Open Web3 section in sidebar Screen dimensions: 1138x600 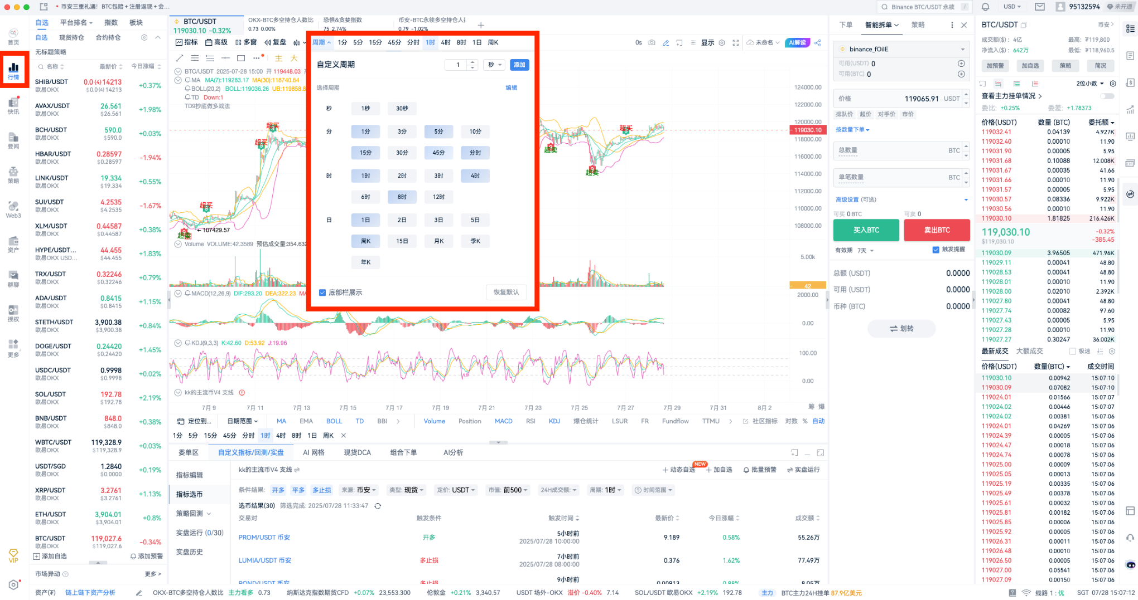tap(13, 209)
